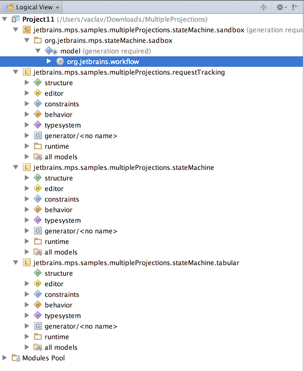Collapse the stateMachine.tabular language node

(16, 262)
